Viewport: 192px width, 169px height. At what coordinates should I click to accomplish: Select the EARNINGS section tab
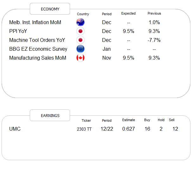[50, 115]
